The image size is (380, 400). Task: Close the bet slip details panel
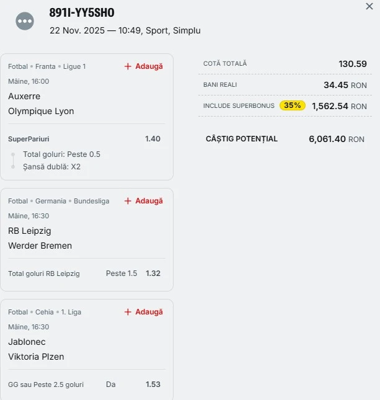pos(369,6)
